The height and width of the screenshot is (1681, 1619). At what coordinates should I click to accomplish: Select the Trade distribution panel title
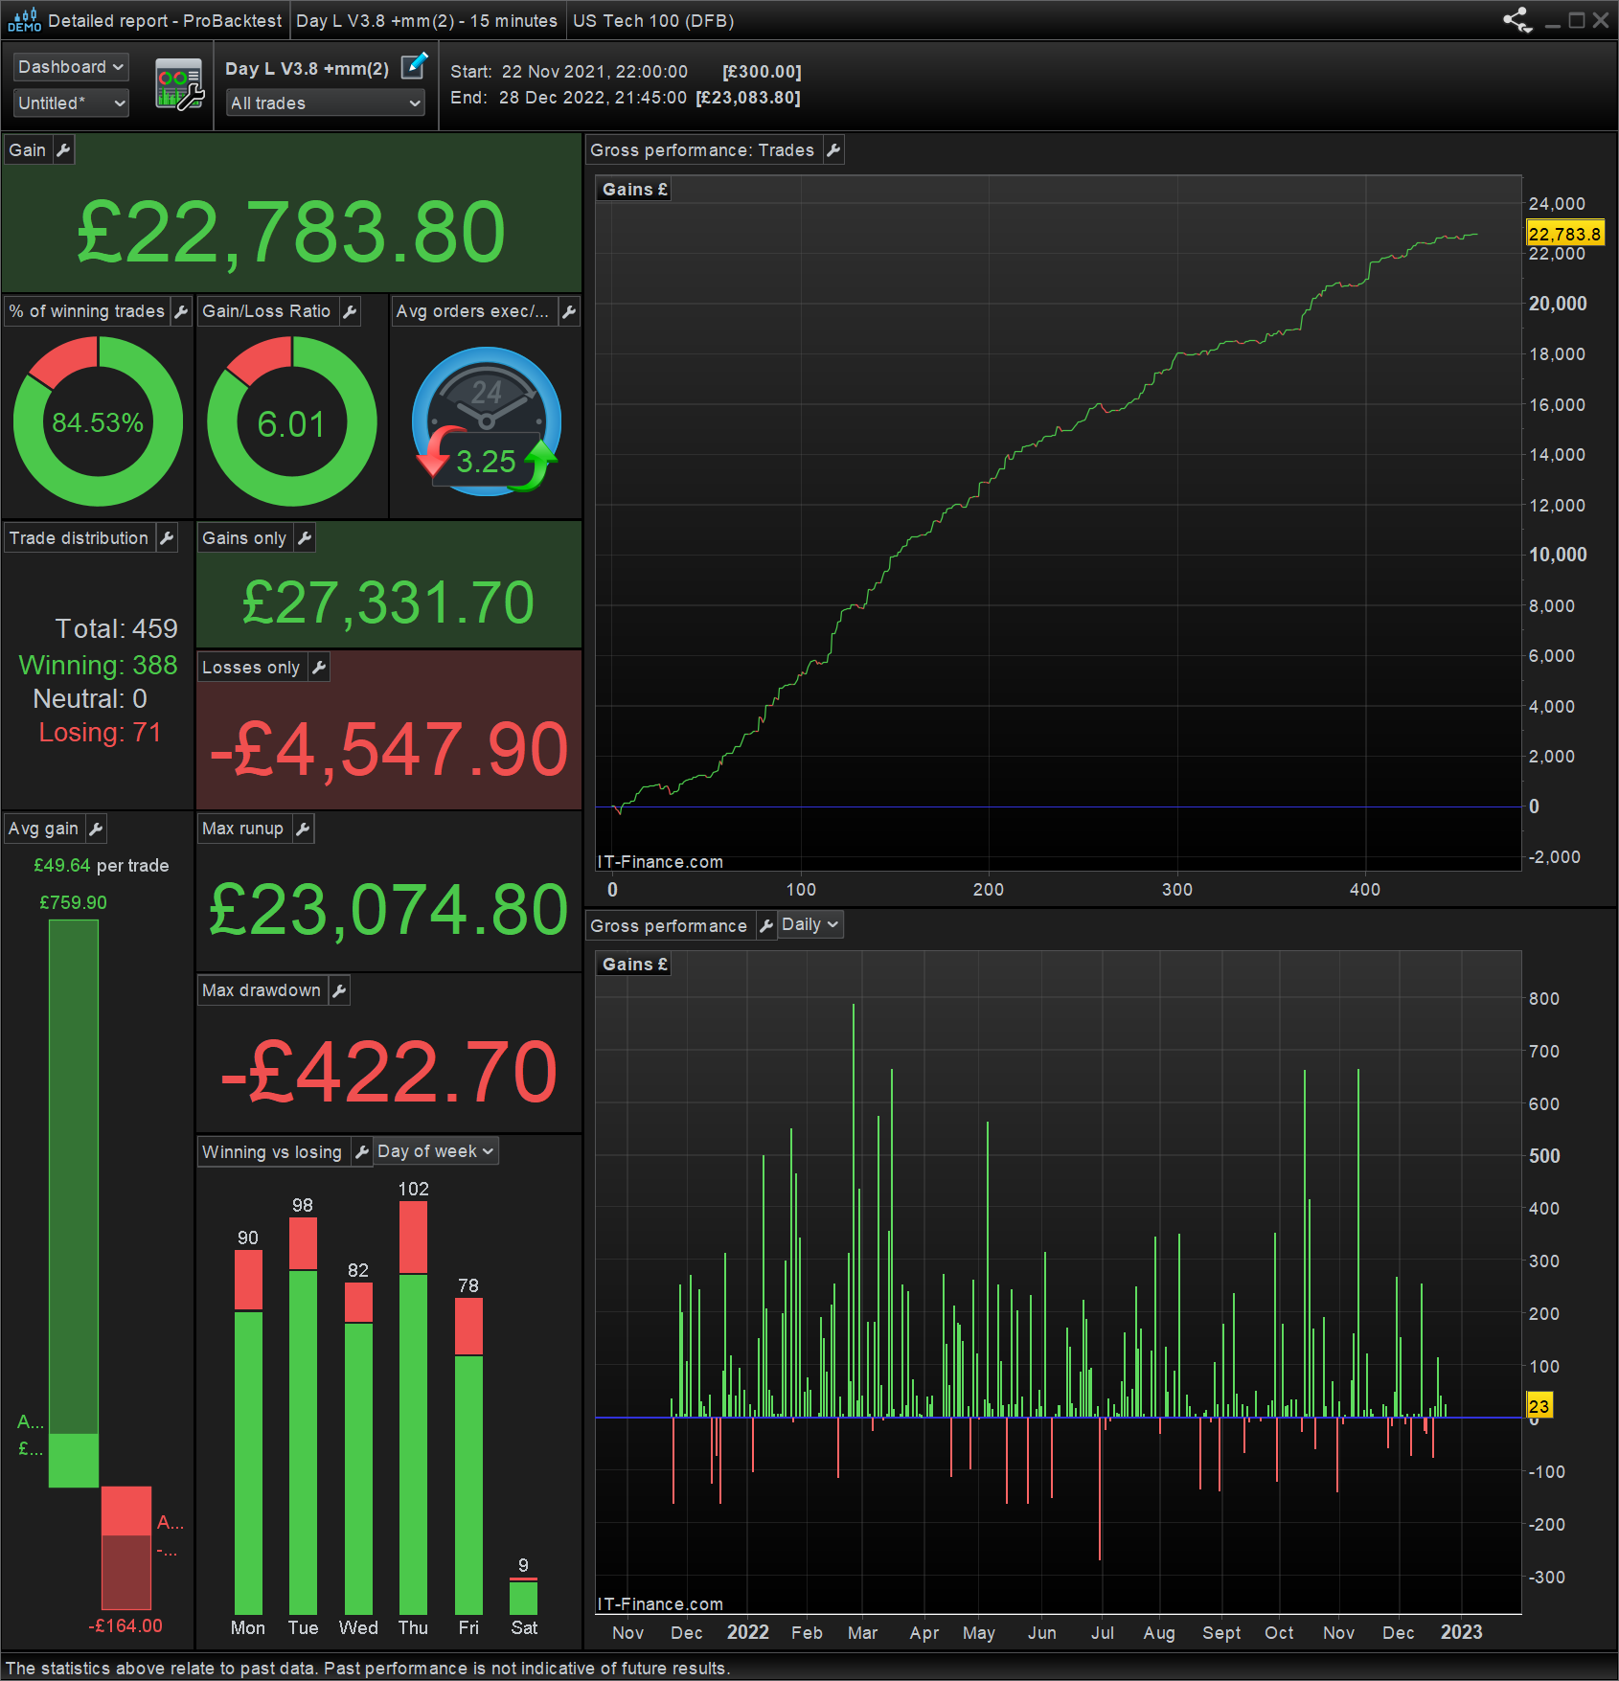click(x=79, y=538)
